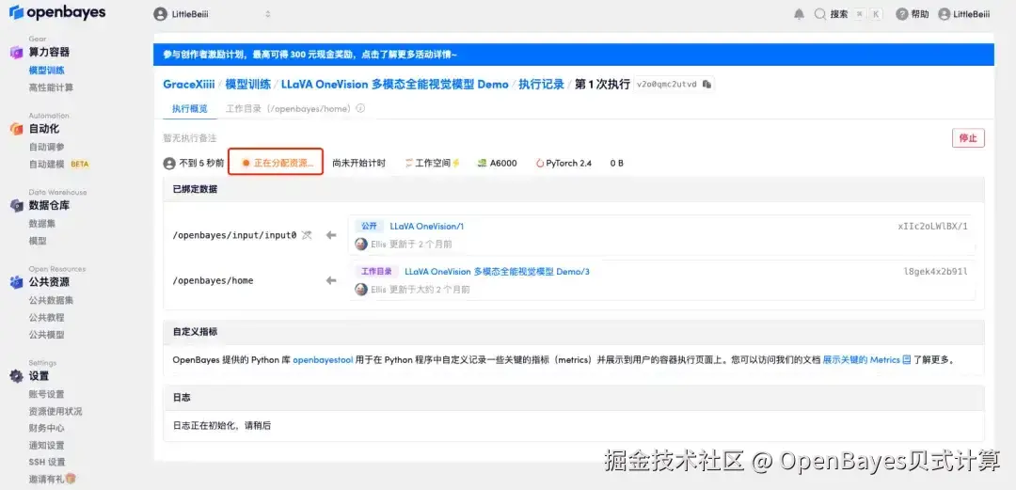Open the 设置 gear icon
The image size is (1016, 490).
16,376
